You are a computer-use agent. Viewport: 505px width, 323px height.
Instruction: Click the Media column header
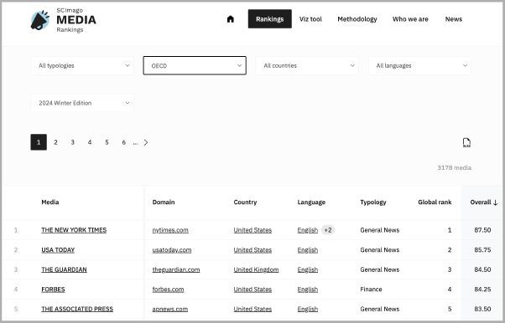point(50,203)
